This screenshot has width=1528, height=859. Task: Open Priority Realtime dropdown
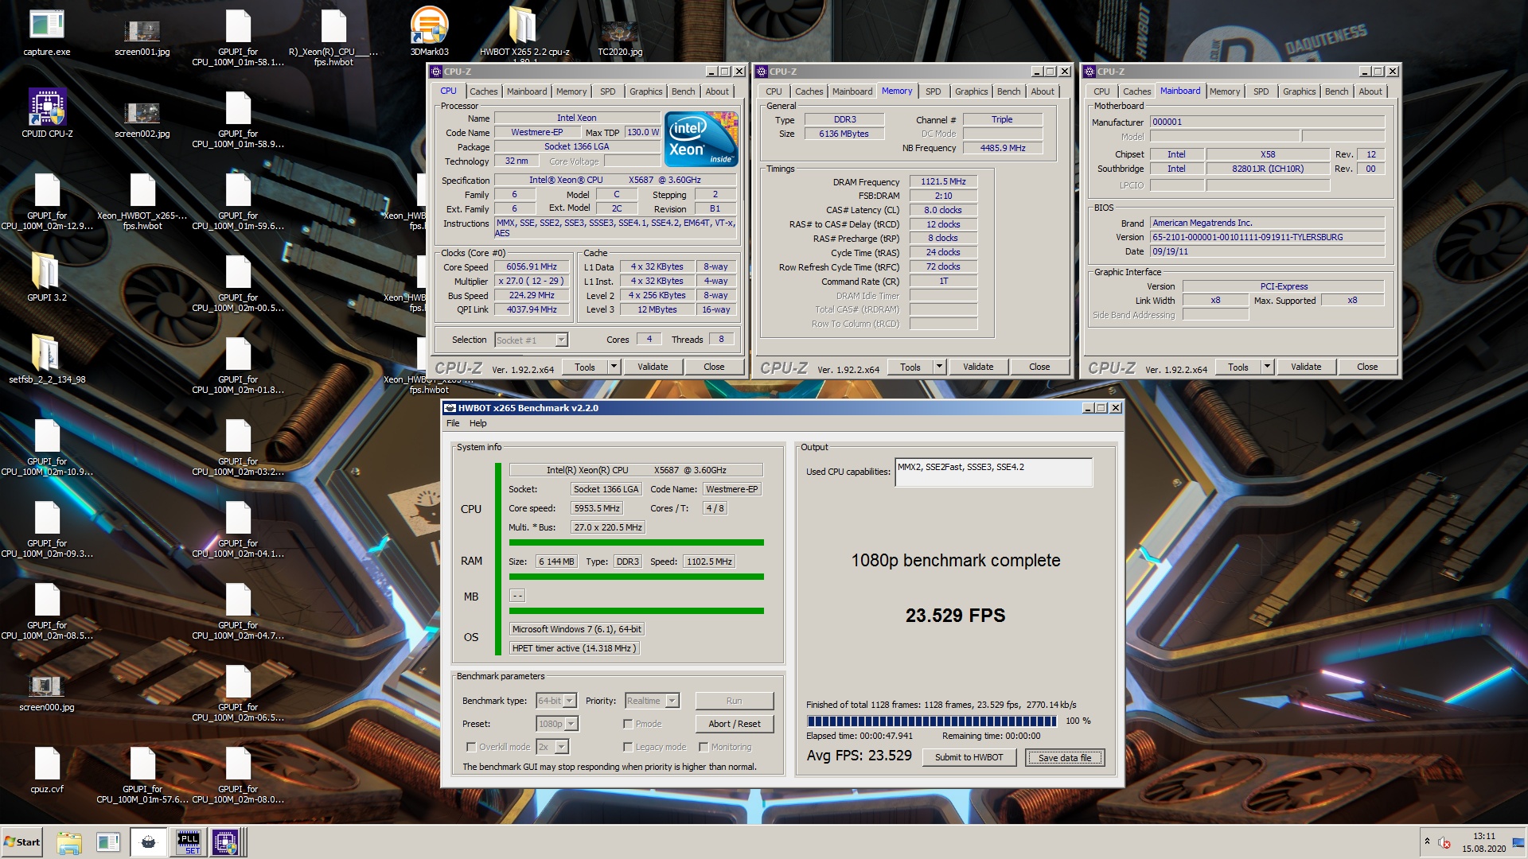point(652,701)
